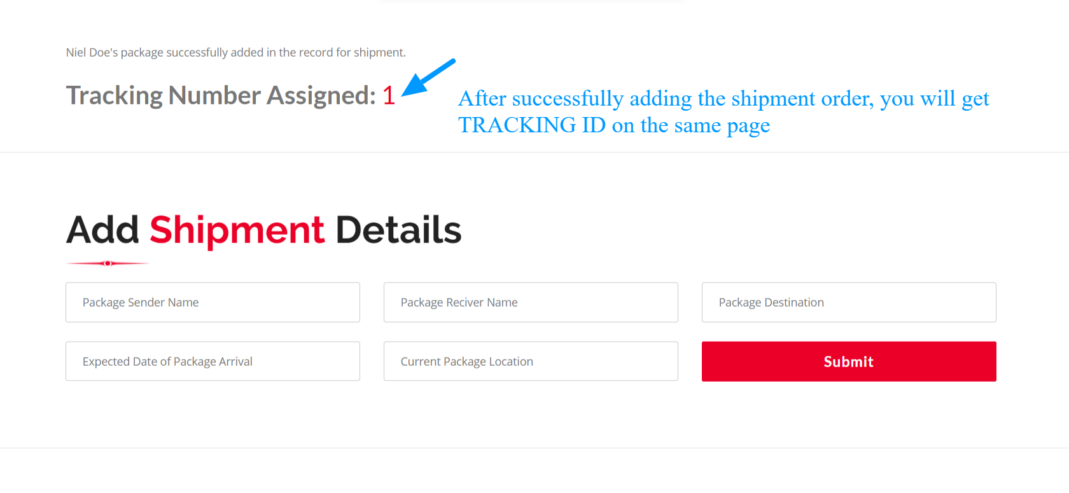1069x493 pixels.
Task: Click the Package Sender Name field
Action: coord(213,302)
